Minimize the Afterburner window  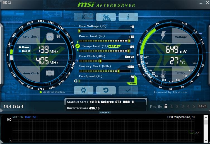click(201, 3)
